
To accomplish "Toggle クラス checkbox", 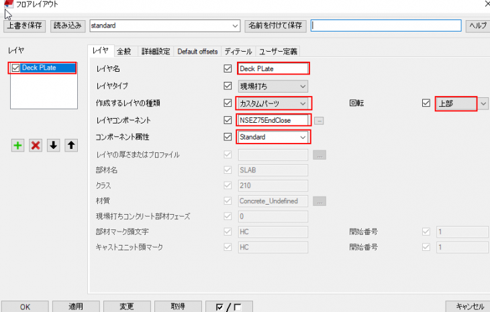I will click(x=228, y=185).
